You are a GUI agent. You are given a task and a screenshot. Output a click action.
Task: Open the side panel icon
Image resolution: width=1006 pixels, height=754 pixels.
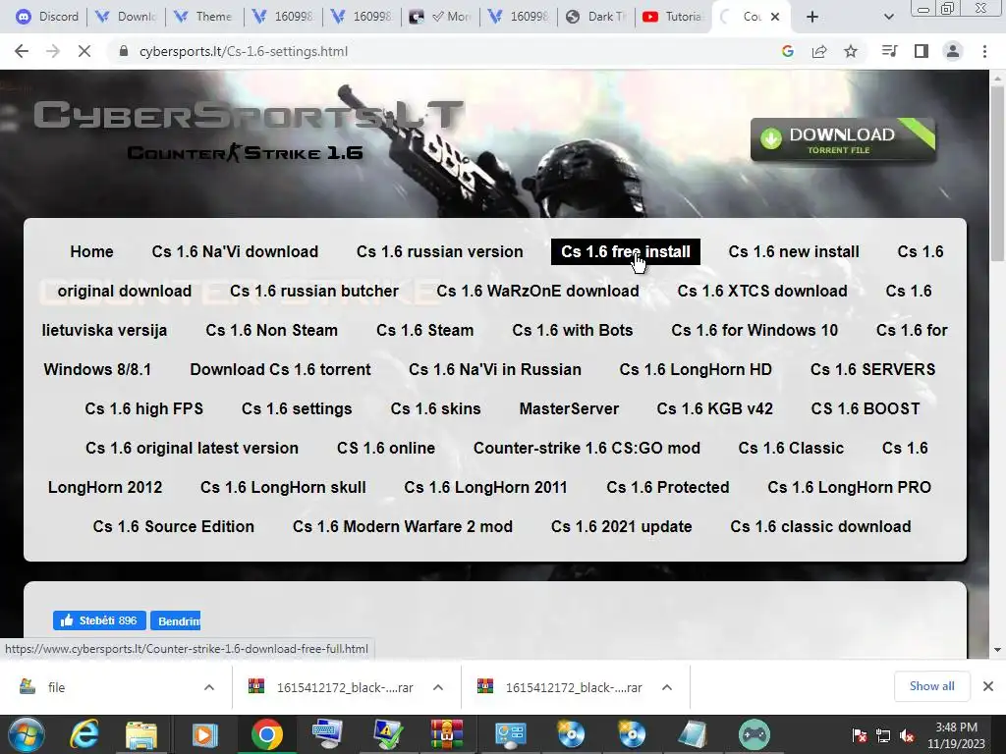tap(922, 51)
